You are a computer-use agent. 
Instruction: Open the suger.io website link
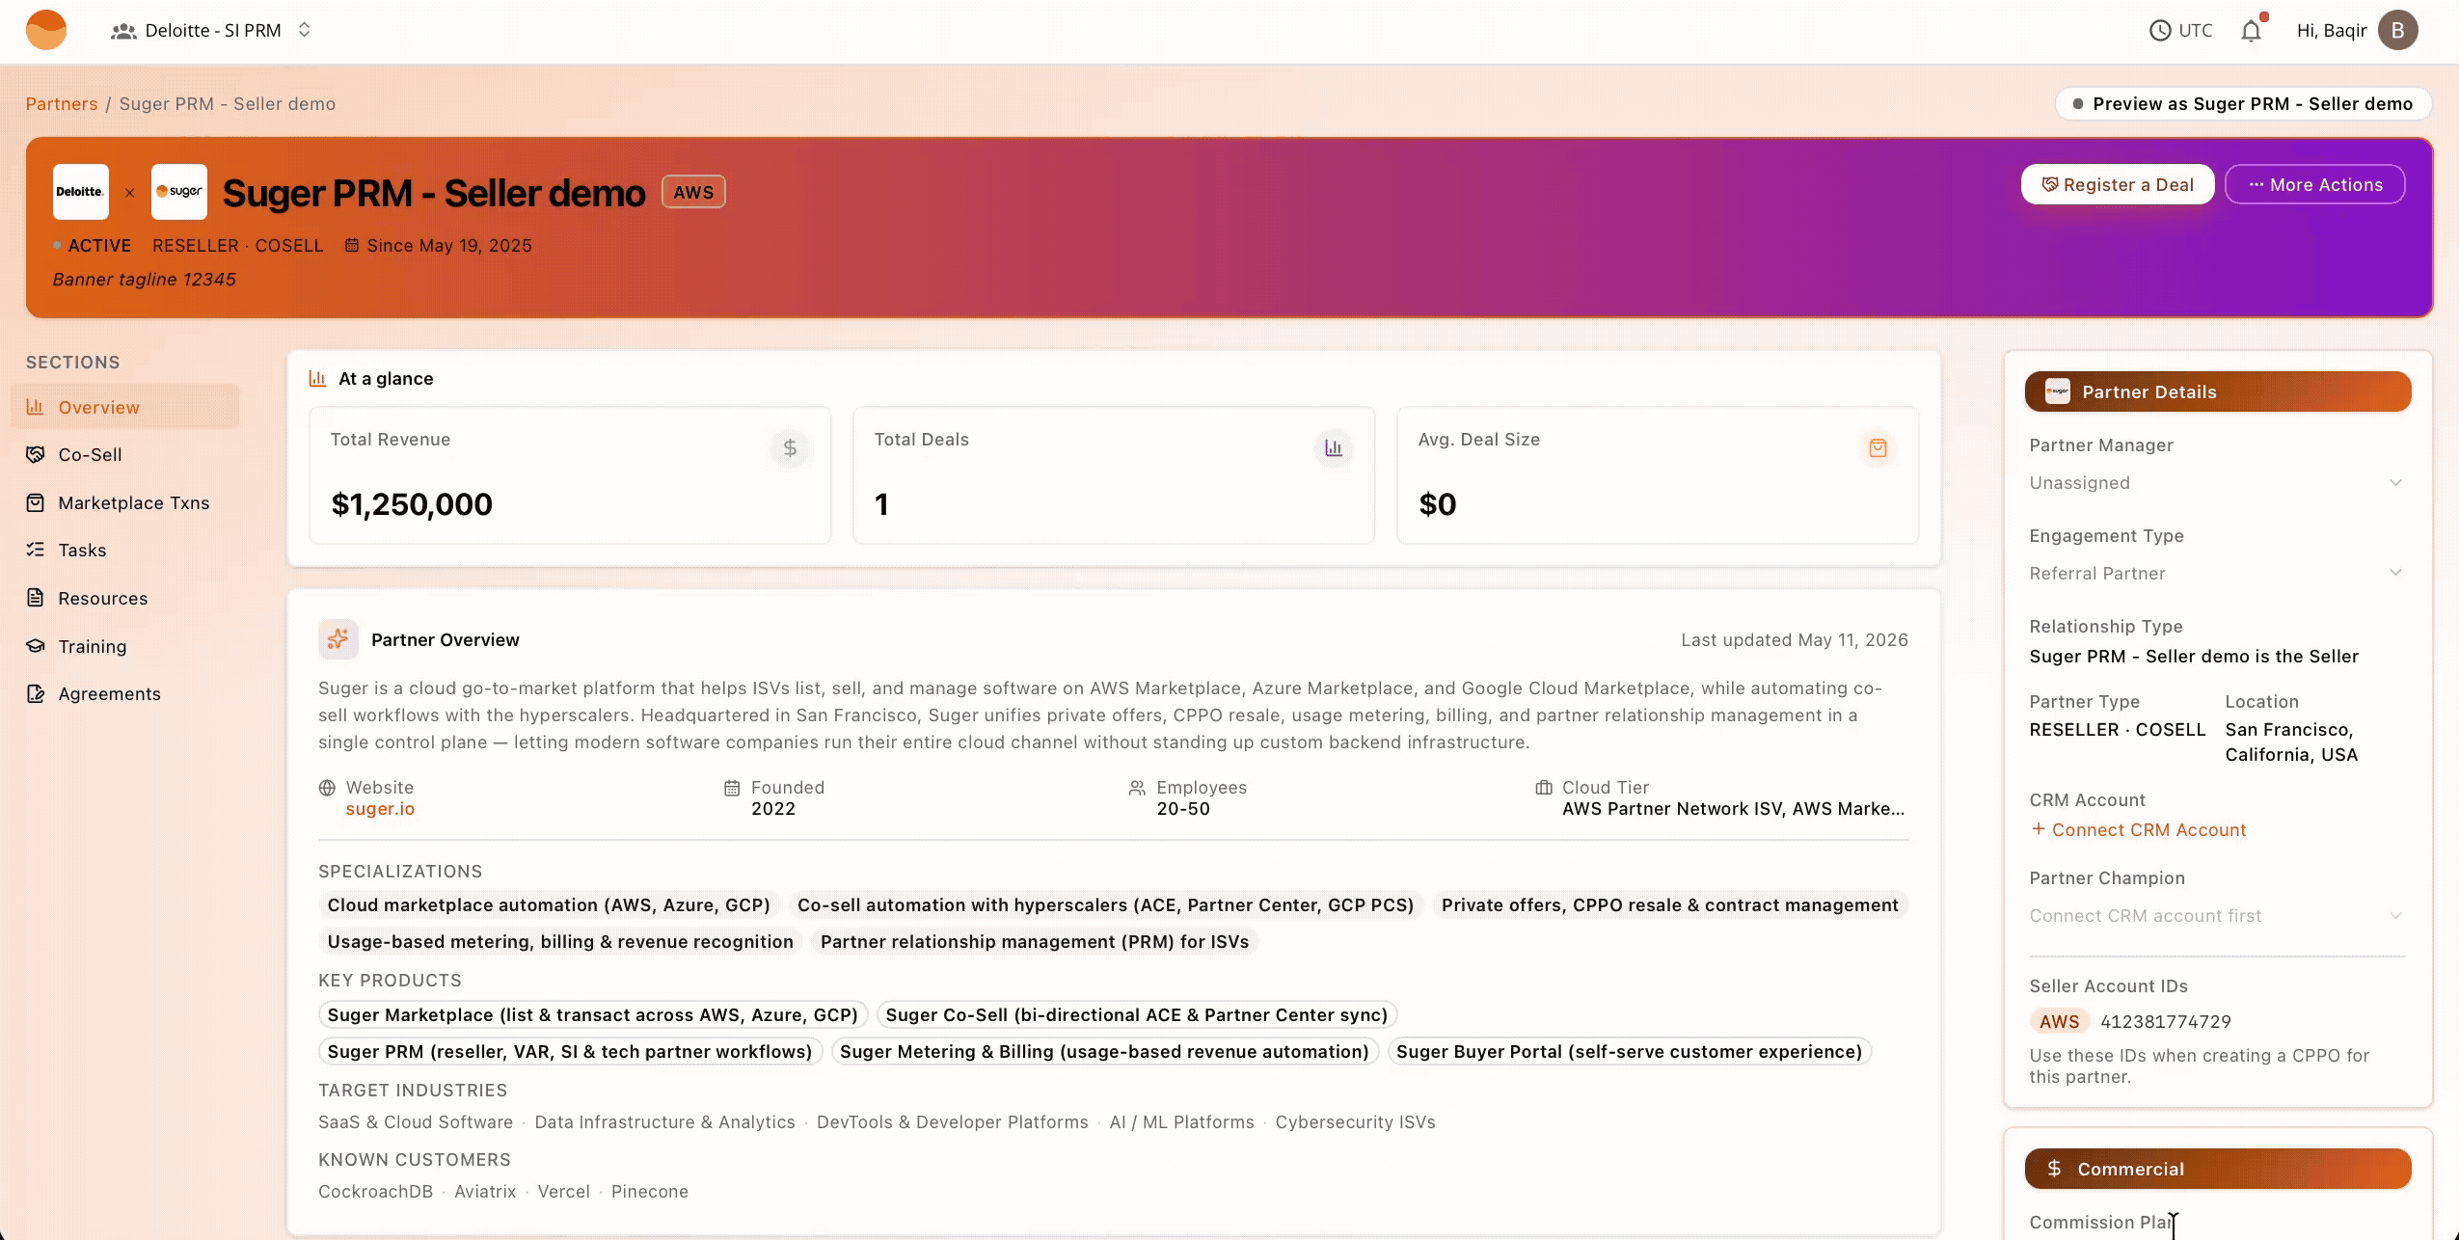coord(380,809)
